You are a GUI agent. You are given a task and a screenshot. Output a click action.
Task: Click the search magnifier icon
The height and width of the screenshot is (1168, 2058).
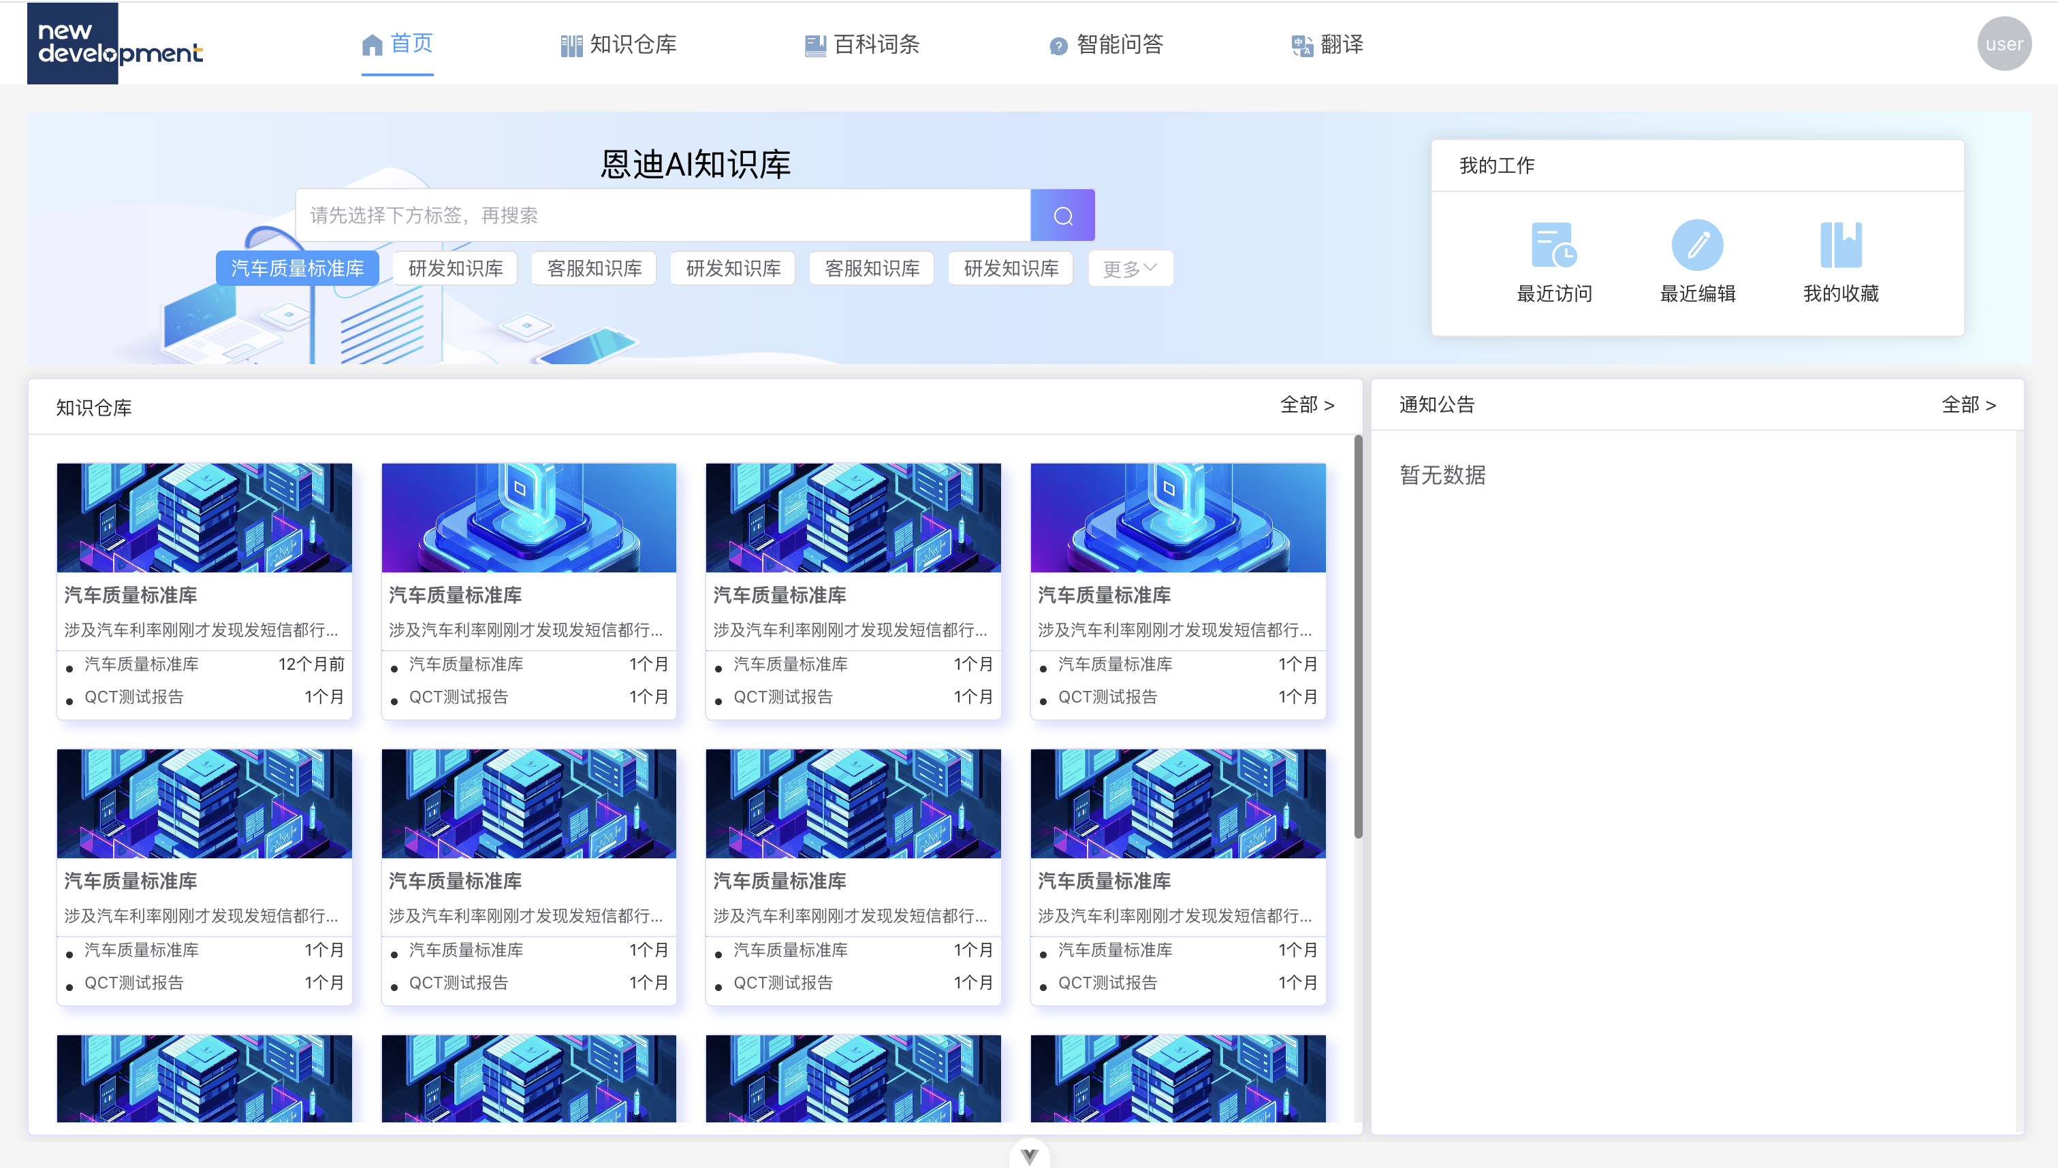point(1062,214)
